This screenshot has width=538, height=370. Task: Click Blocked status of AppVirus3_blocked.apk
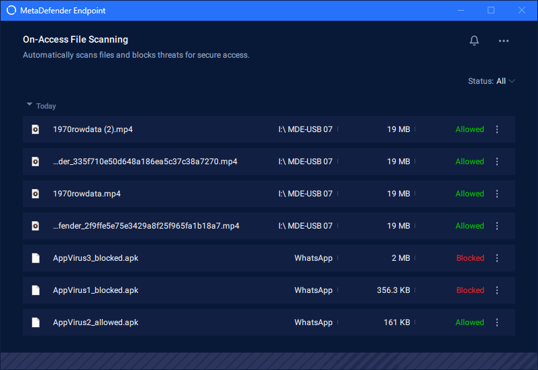470,258
